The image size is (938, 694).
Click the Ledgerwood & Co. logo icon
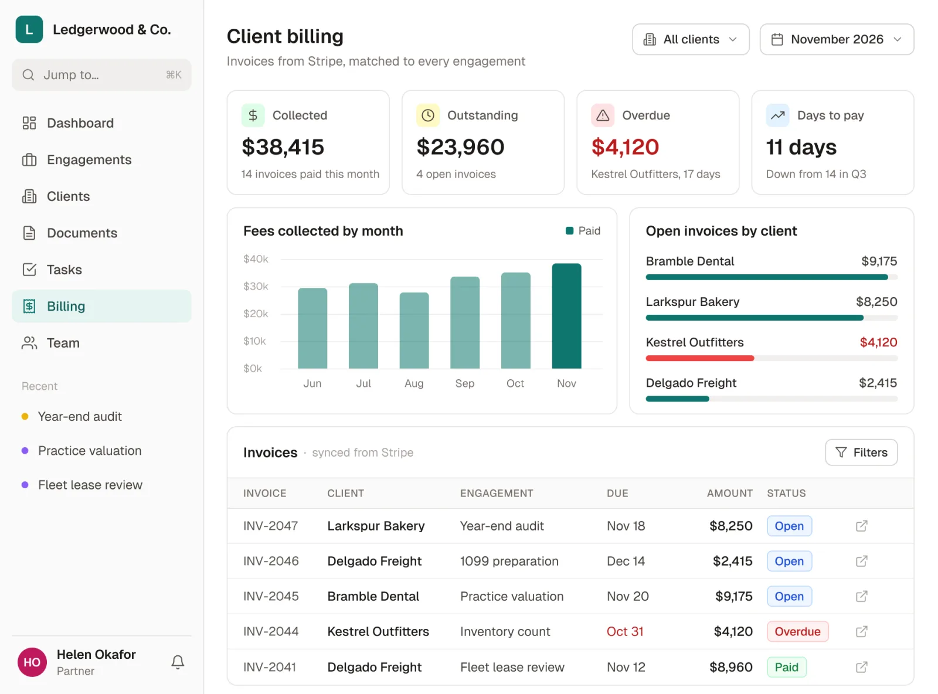29,29
